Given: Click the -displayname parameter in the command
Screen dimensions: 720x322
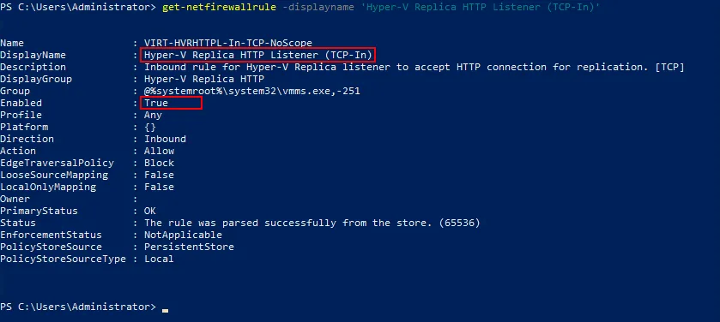Looking at the screenshot, I should tap(315, 8).
